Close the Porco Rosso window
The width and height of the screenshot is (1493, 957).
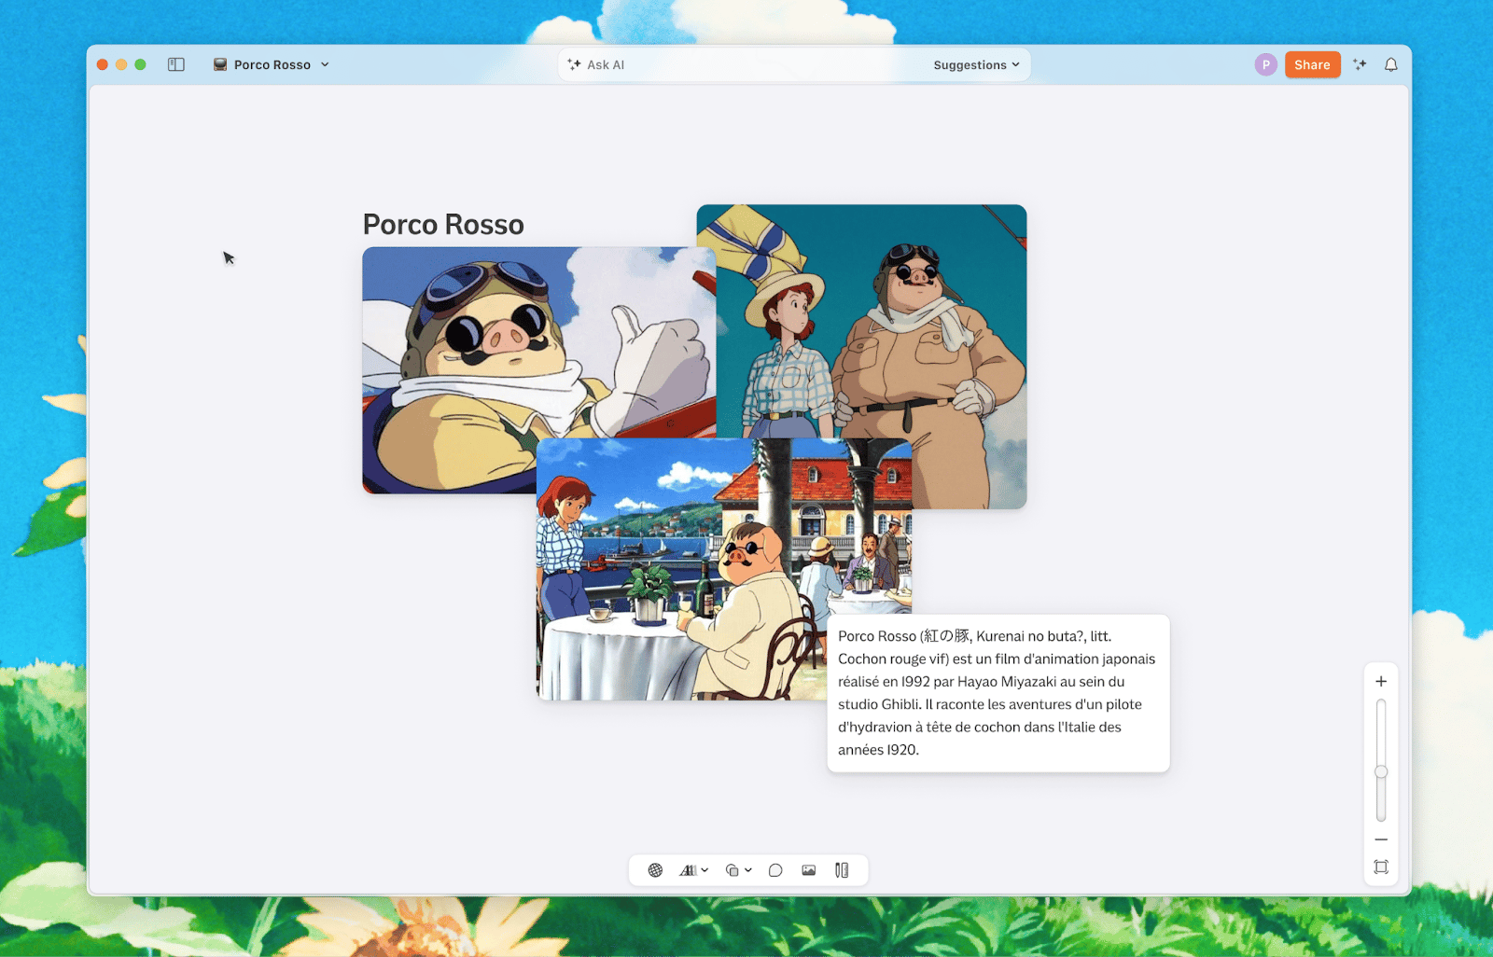pyautogui.click(x=103, y=64)
